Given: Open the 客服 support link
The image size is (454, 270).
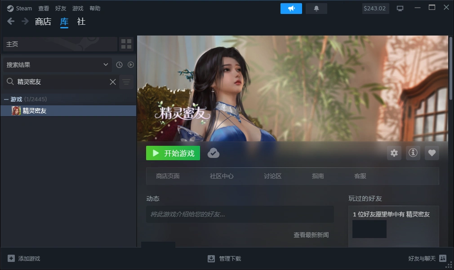Looking at the screenshot, I should 360,176.
